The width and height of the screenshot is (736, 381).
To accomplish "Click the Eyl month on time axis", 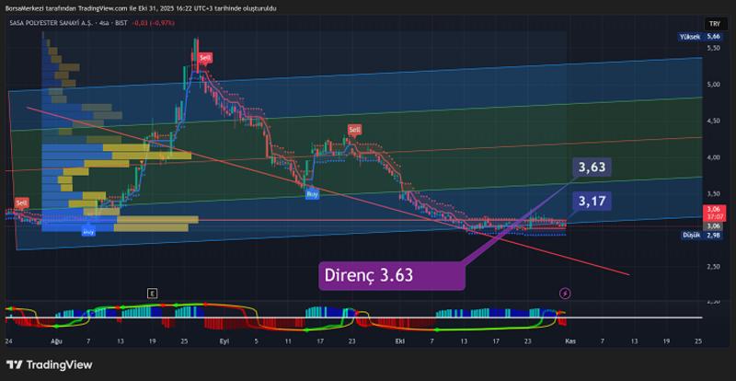I will [x=224, y=340].
